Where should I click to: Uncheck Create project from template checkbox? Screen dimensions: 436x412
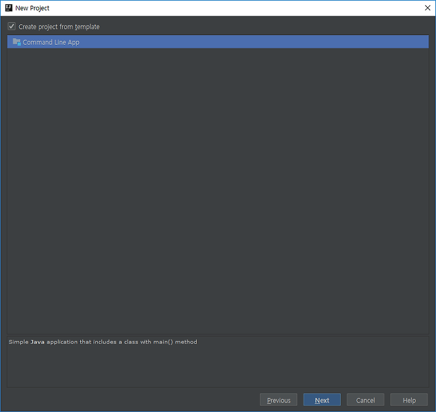[x=12, y=27]
